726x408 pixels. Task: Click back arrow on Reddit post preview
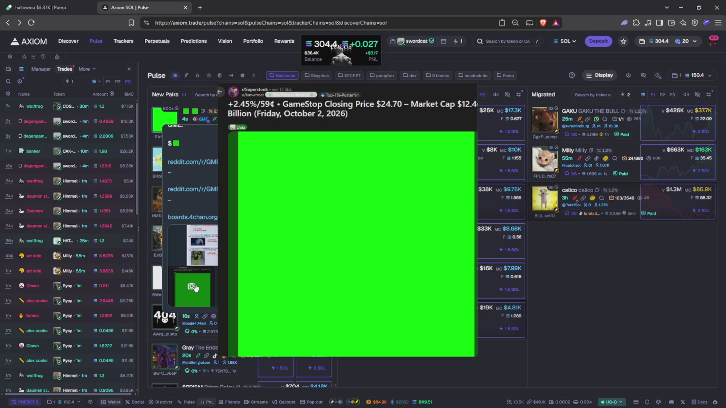(x=220, y=92)
